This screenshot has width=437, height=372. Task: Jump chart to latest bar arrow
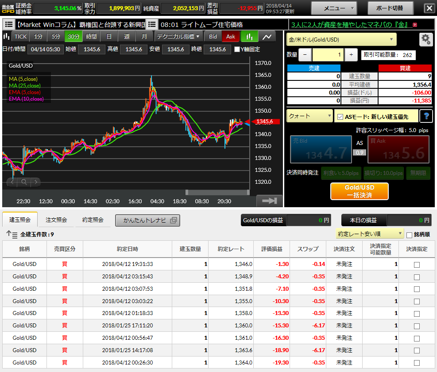tap(269, 201)
